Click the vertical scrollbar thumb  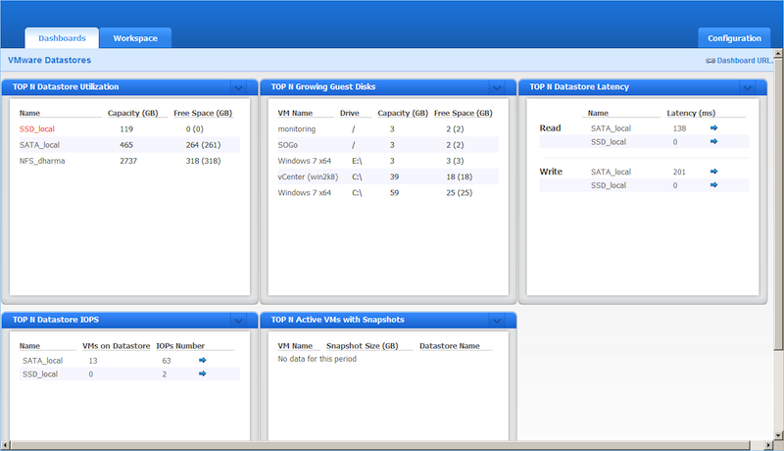point(778,204)
